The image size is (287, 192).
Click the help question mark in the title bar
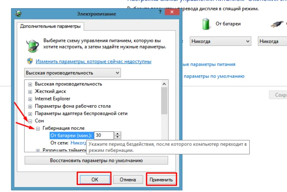[x=160, y=12]
